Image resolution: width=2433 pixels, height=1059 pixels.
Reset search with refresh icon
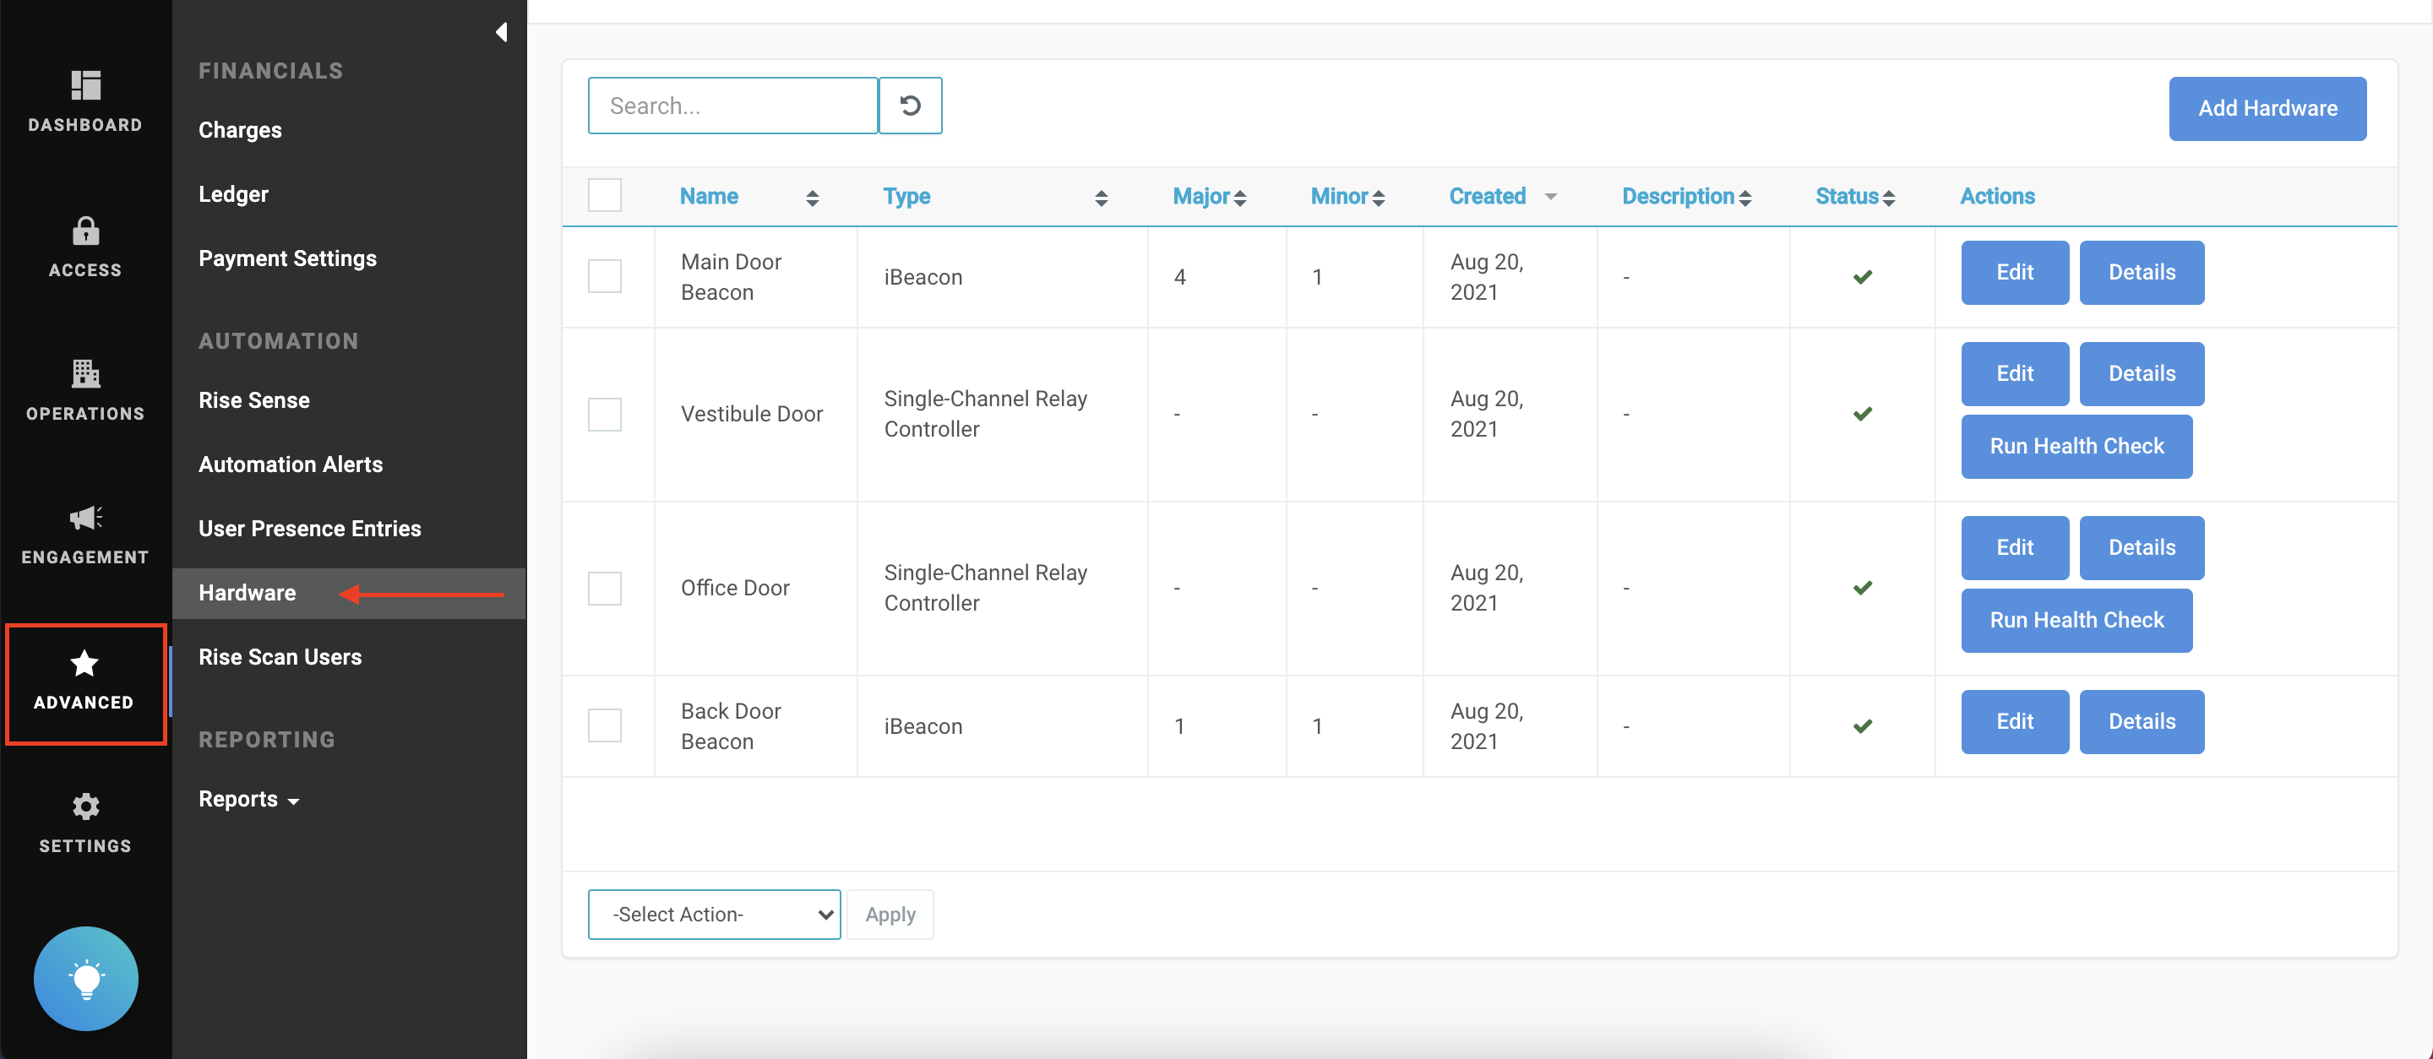coord(910,106)
